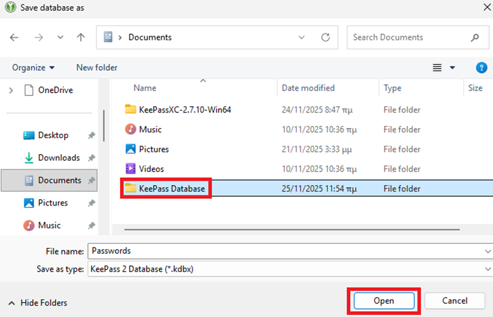Select the KeePassXC-2.7.10-Win64 folder
This screenshot has height=317, width=493.
click(x=184, y=110)
